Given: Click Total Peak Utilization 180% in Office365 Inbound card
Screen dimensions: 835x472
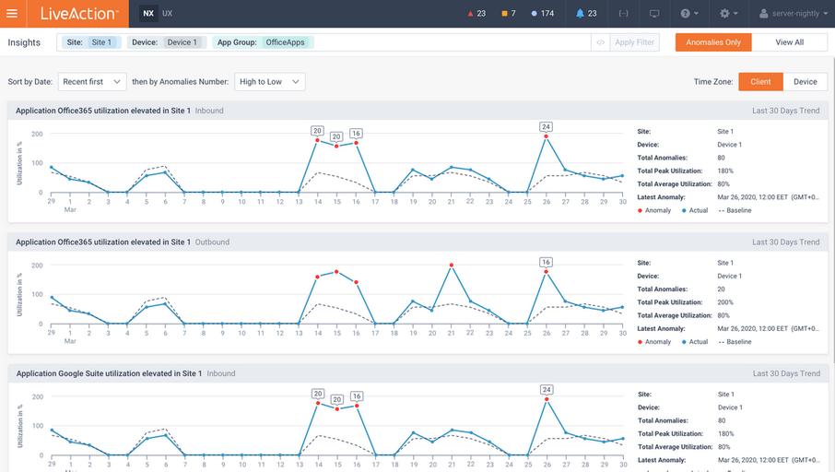Looking at the screenshot, I should [725, 171].
